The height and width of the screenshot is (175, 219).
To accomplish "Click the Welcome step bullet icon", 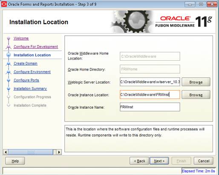I will tap(9, 38).
